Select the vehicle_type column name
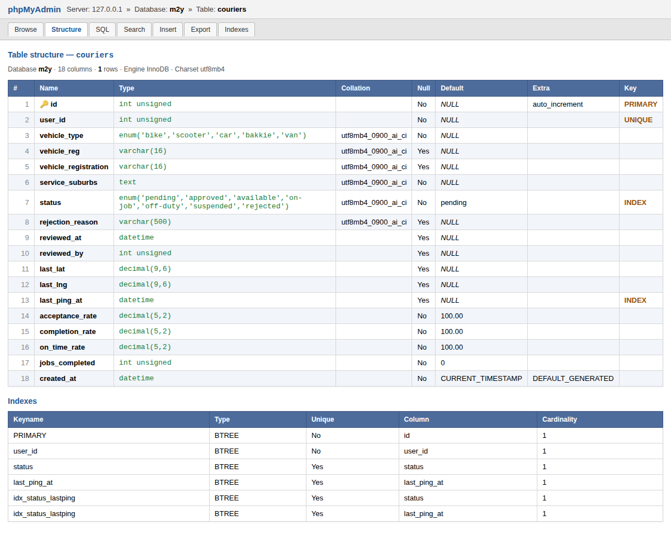 (62, 136)
